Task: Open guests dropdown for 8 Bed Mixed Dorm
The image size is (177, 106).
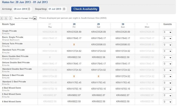Action: coord(167,102)
